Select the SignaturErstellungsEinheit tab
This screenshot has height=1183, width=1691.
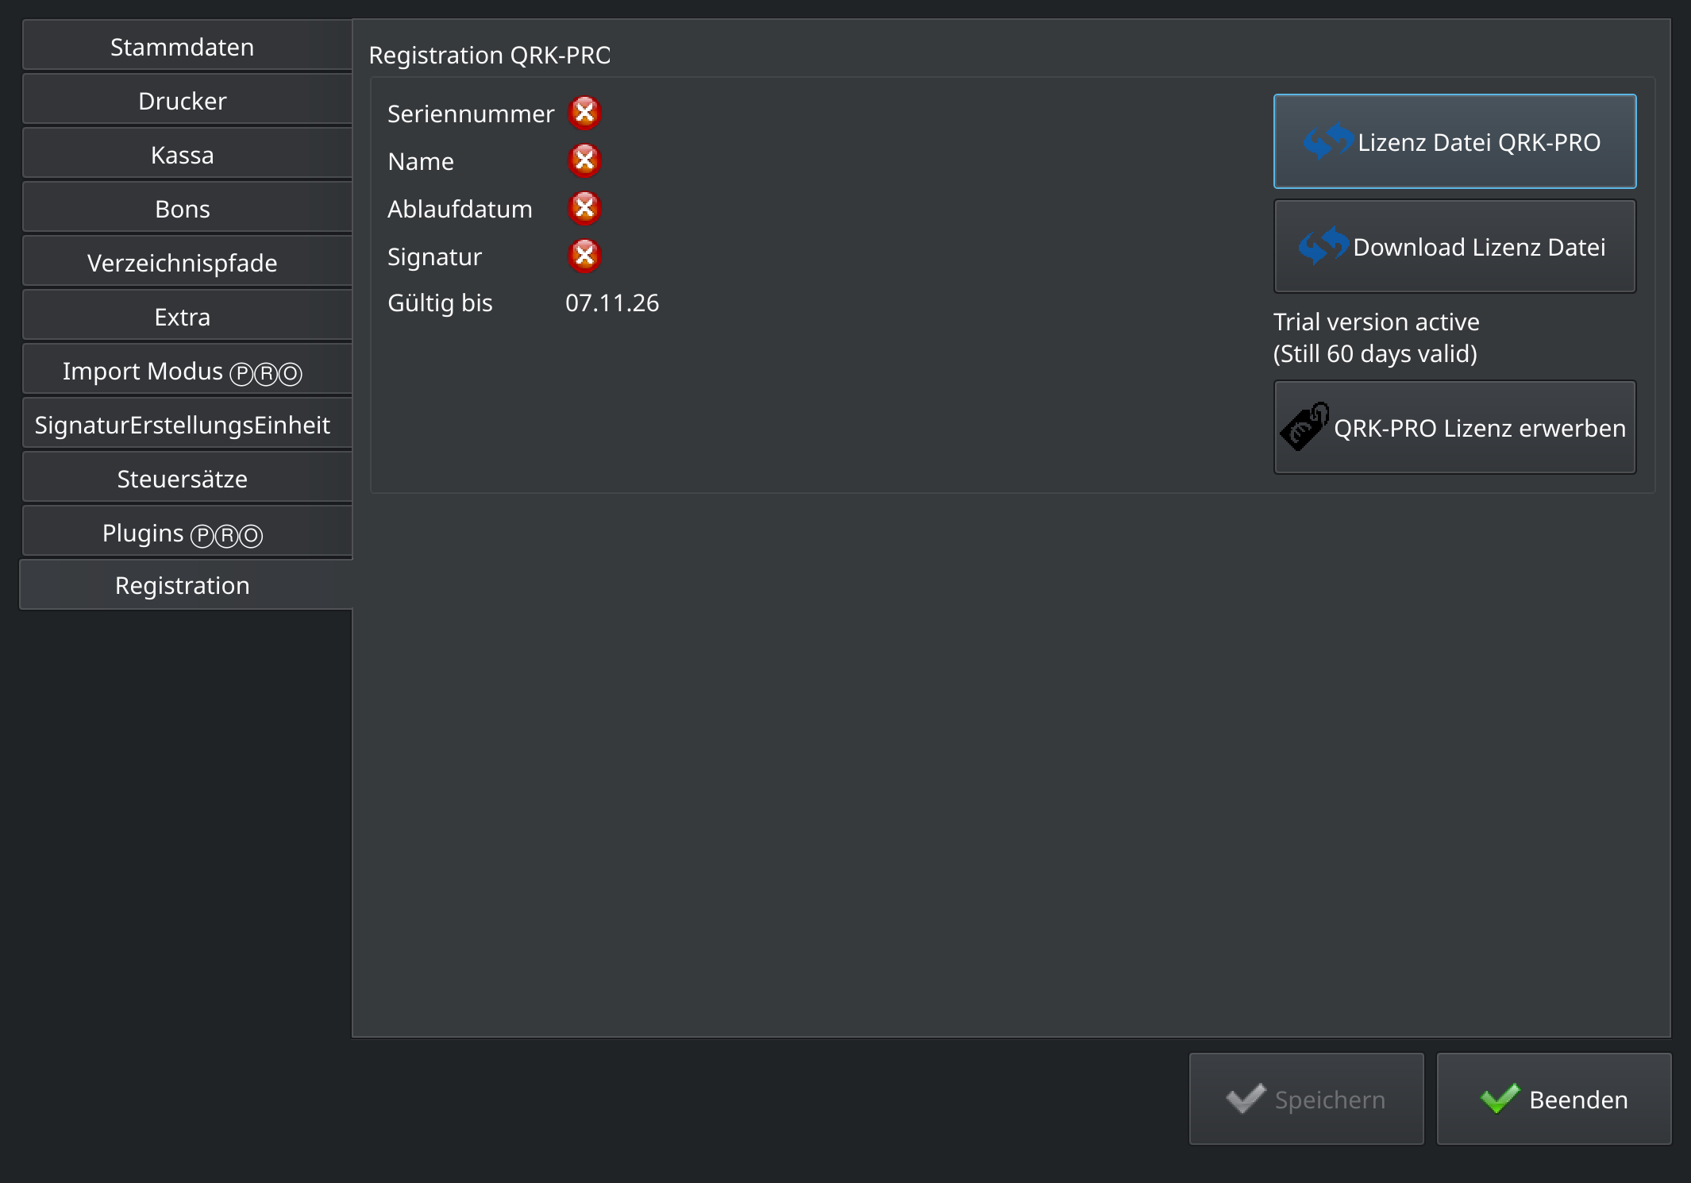187,425
